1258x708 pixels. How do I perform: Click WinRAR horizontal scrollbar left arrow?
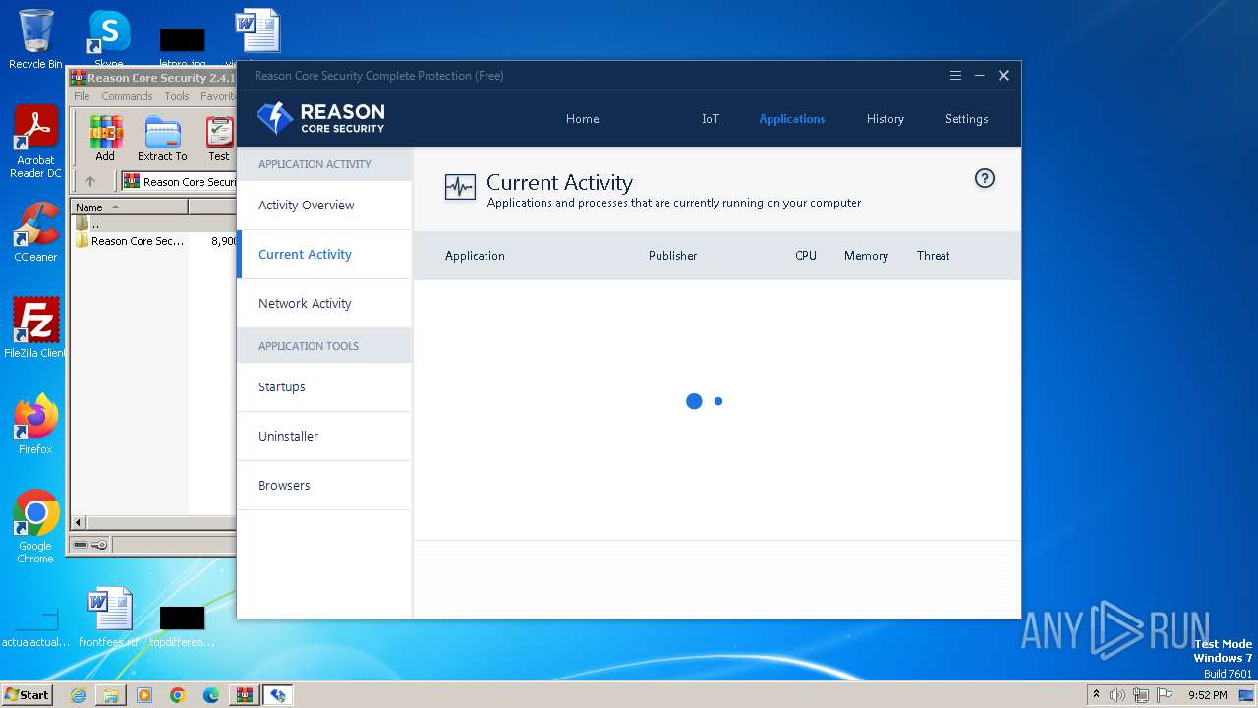click(x=80, y=523)
